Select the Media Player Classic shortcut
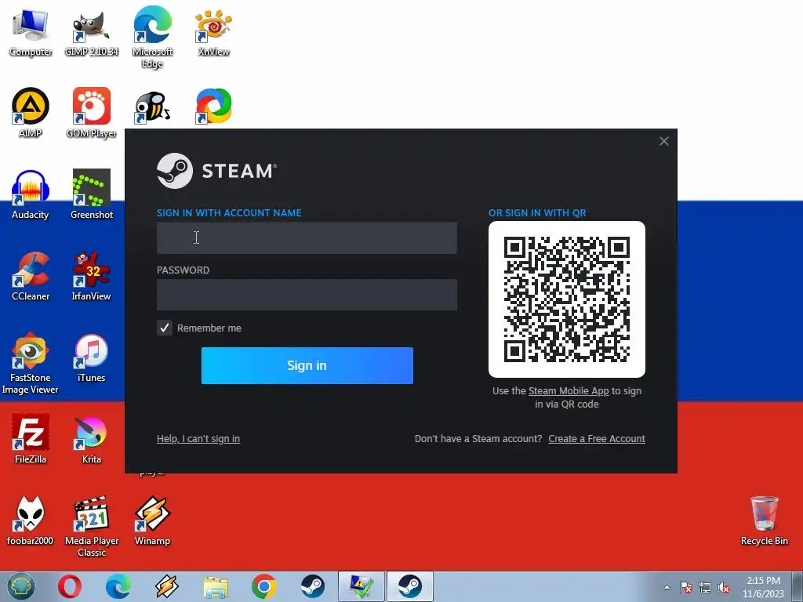The width and height of the screenshot is (803, 602). [91, 526]
